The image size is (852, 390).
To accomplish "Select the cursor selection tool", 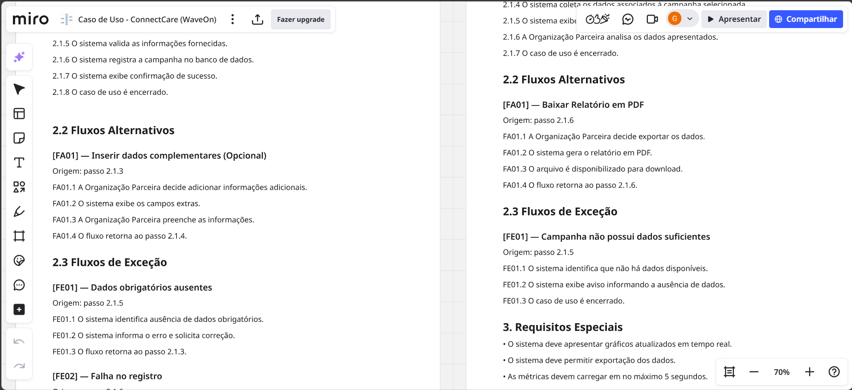I will [x=19, y=89].
